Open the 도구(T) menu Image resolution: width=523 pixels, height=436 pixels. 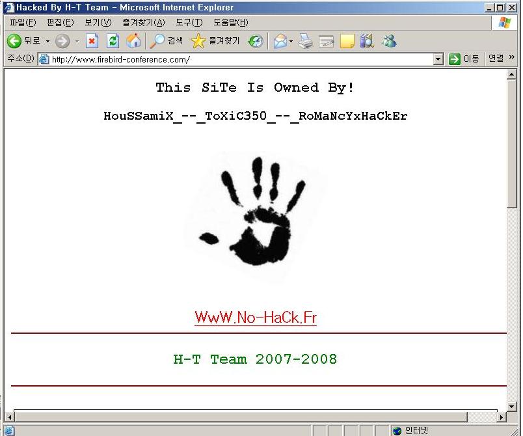[x=189, y=23]
